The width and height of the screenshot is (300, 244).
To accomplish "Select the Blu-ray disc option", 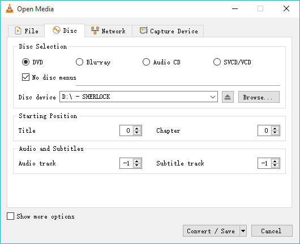I will coord(79,62).
